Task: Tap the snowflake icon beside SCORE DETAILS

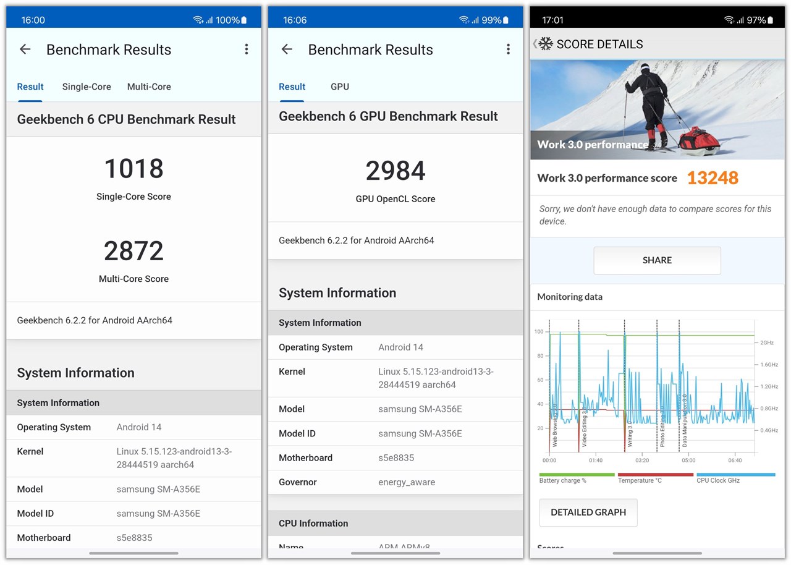Action: pyautogui.click(x=545, y=44)
